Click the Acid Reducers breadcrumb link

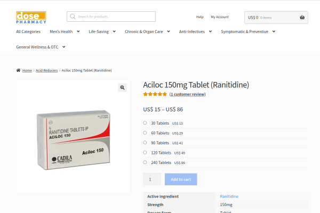tap(47, 70)
